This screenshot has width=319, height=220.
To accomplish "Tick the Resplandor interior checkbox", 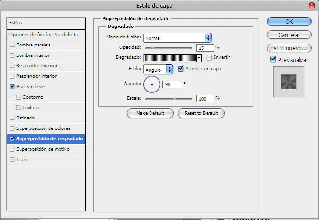I will point(12,76).
